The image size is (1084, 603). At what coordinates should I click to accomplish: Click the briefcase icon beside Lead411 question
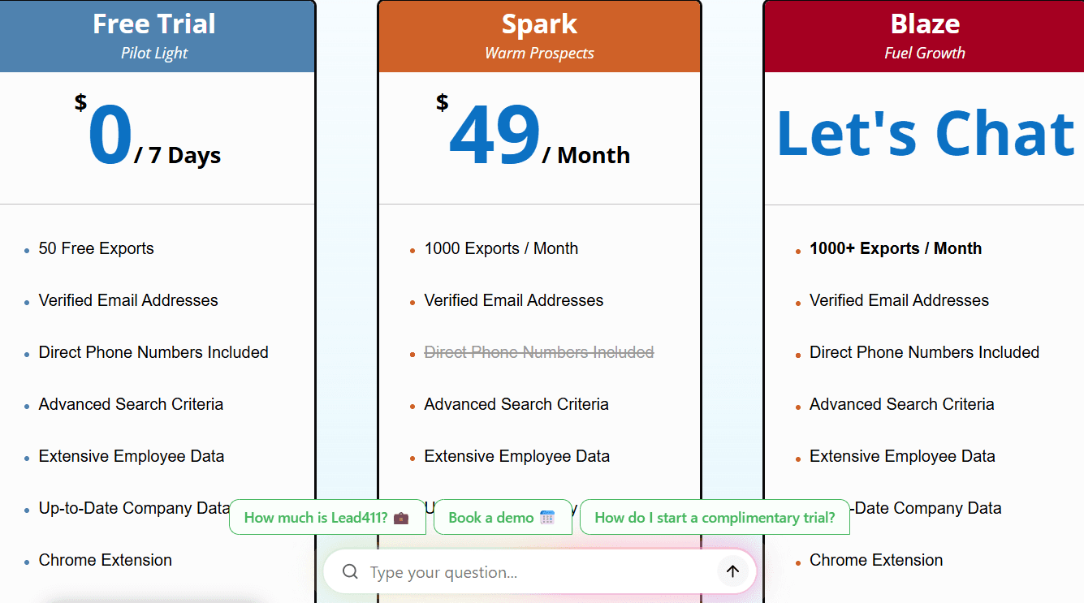402,517
